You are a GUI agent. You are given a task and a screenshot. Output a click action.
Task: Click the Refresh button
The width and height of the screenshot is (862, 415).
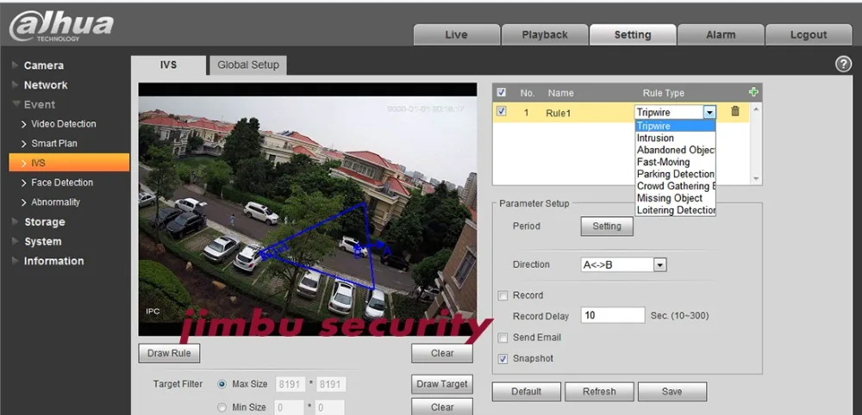click(x=599, y=392)
